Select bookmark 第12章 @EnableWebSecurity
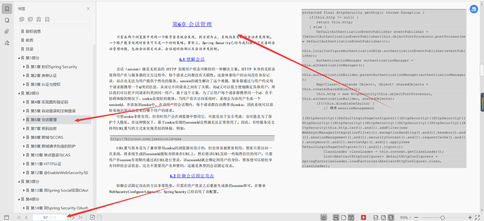Screen dimensions: 484x221 click(x=59, y=173)
